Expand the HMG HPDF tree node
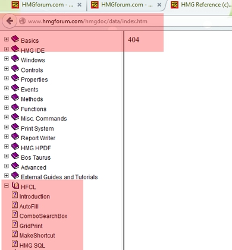 [x=7, y=147]
